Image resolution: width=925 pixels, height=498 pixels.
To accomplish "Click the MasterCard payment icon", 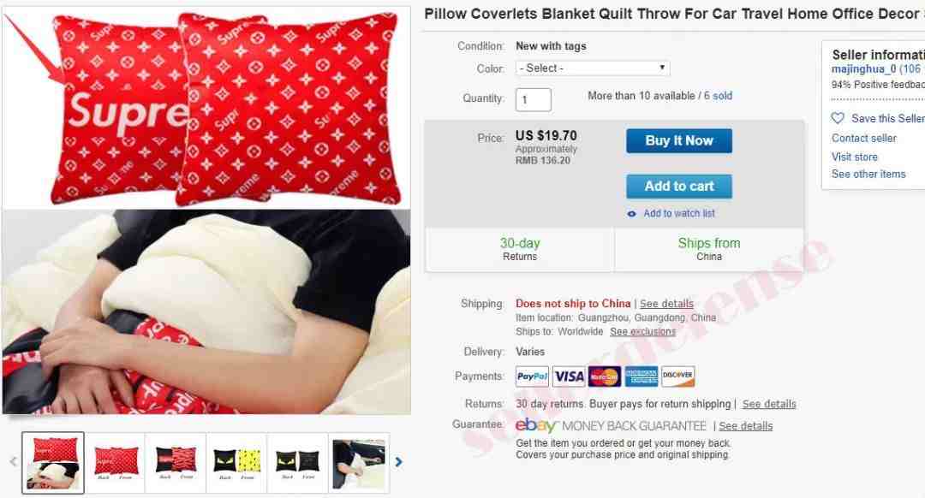I will pyautogui.click(x=605, y=376).
